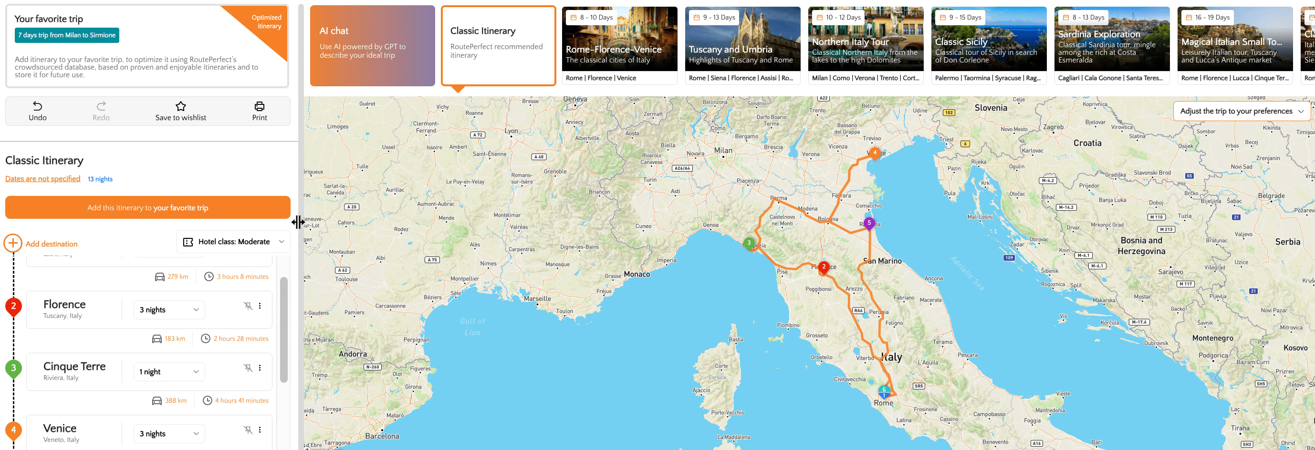Click Add this itinerary to your favorite trip
Screen dimensions: 1315x450
point(147,207)
